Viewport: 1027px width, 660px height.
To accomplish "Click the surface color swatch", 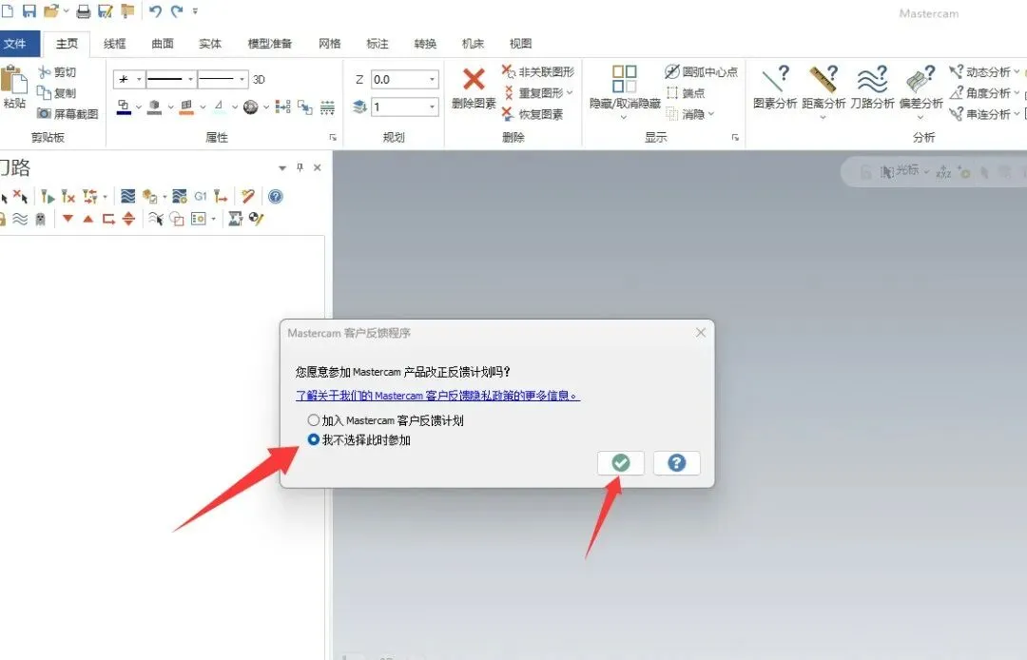I will 186,107.
